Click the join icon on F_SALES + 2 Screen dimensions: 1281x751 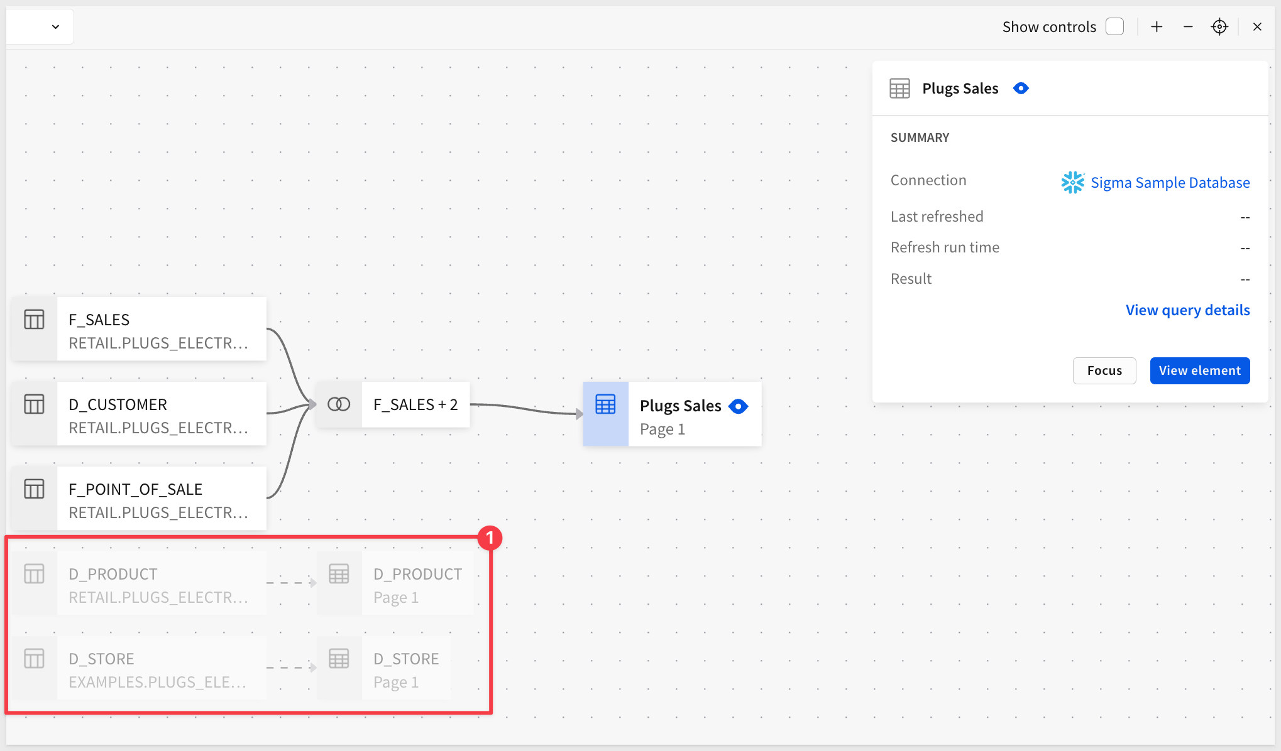point(339,404)
